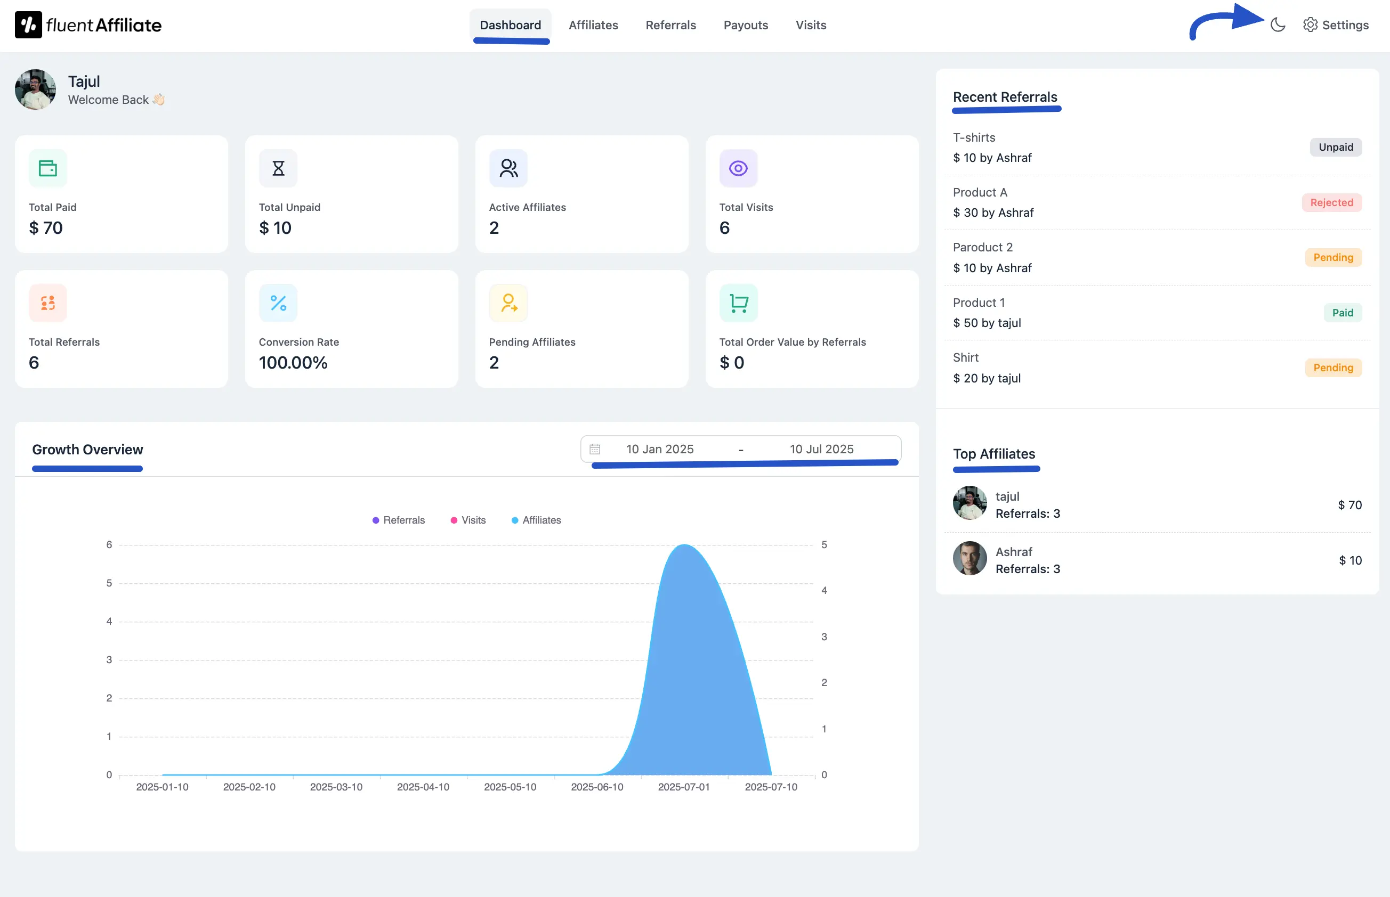Click the Pending Affiliates icon

(507, 303)
